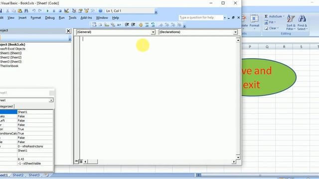Click the Break (pause) icon
Screen dimensions: 319x179
click(54, 11)
